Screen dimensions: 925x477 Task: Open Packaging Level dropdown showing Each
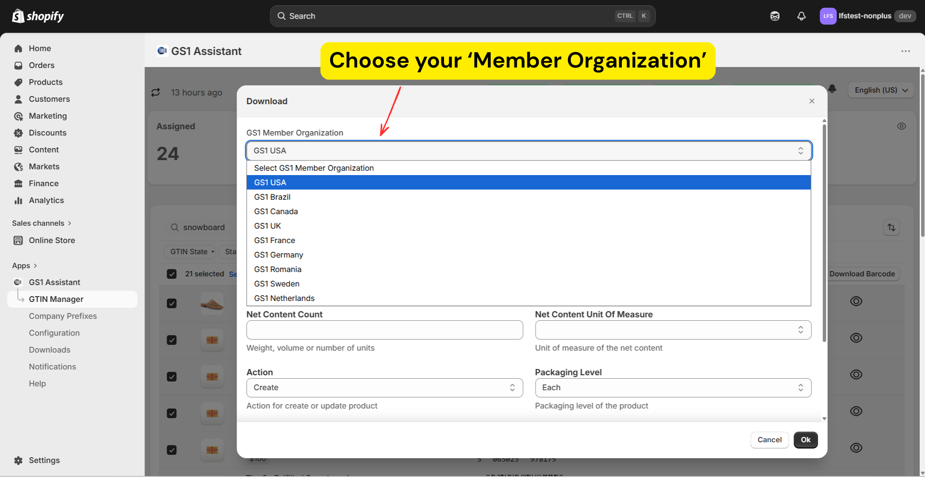pyautogui.click(x=673, y=388)
